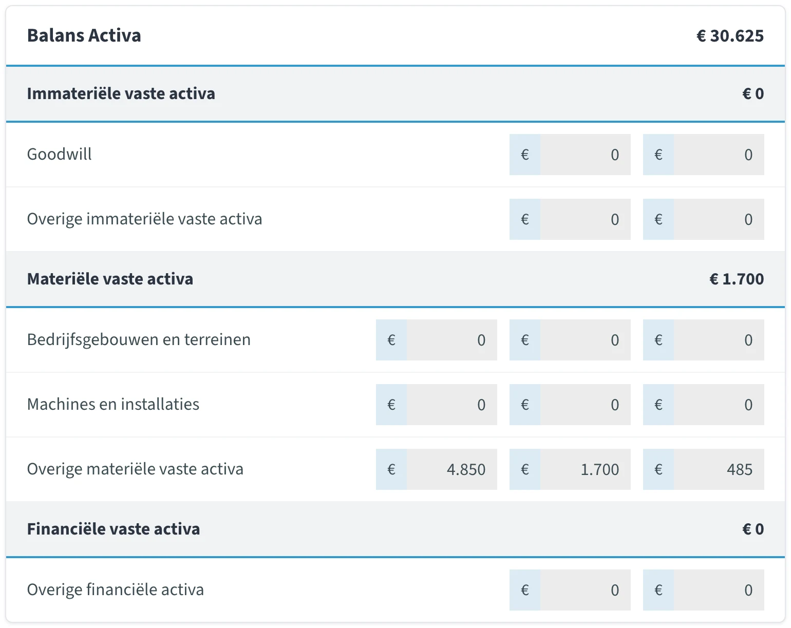Select last Overige immateriële vaste activa field
The width and height of the screenshot is (791, 628).
[x=719, y=219]
